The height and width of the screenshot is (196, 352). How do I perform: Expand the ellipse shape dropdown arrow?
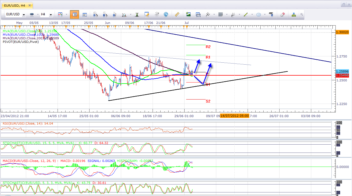pos(264,15)
